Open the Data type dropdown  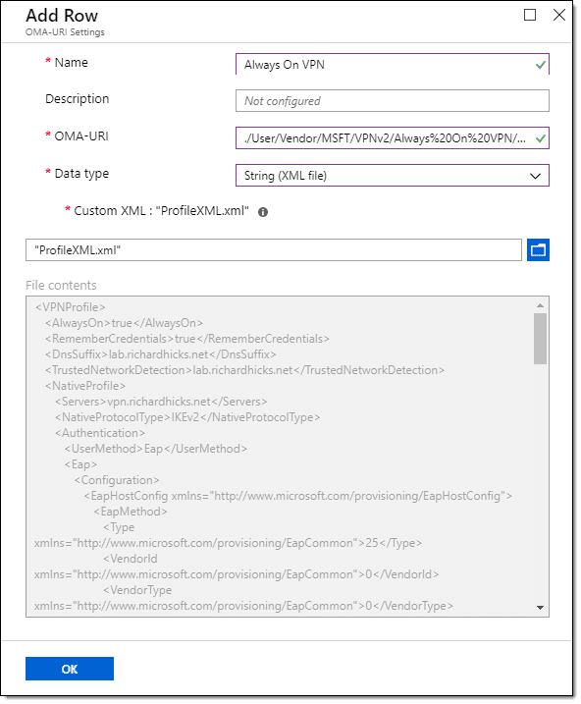(x=393, y=176)
